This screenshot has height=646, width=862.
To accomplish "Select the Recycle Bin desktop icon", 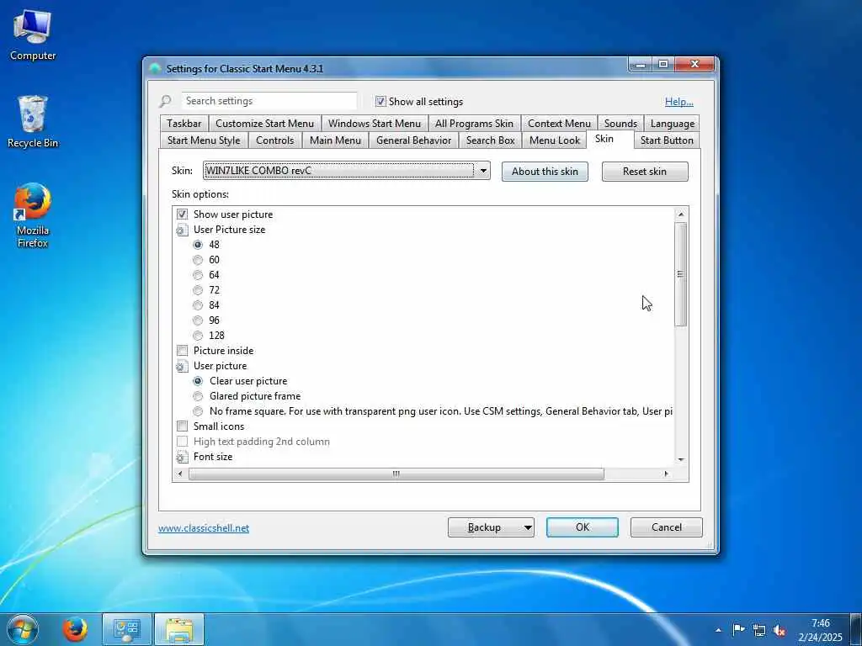I will (x=33, y=121).
